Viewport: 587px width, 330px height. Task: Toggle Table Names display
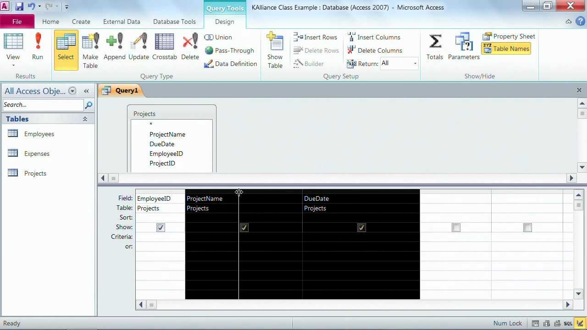pyautogui.click(x=506, y=49)
